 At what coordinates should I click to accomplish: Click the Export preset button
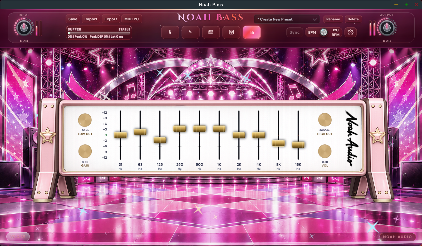coord(111,19)
